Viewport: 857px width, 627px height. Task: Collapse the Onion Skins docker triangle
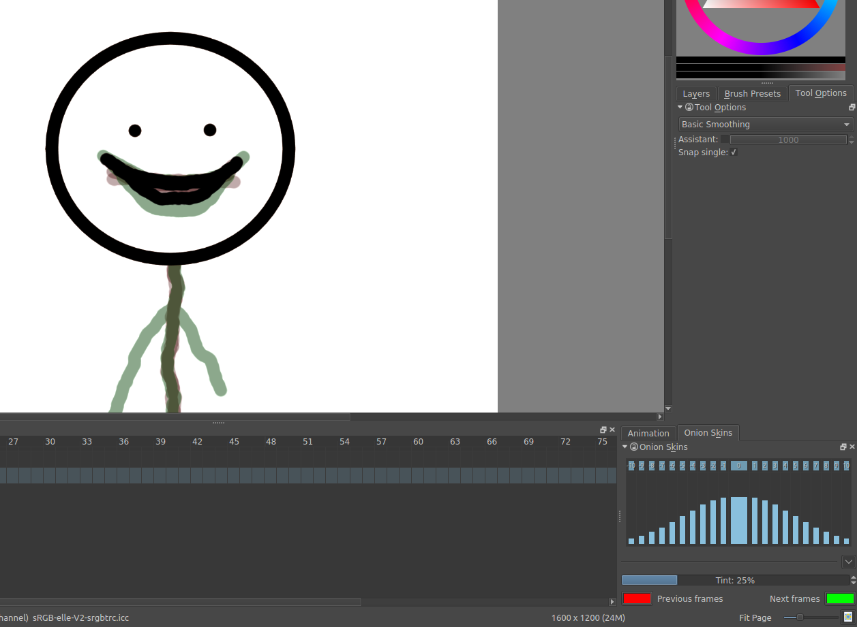(625, 447)
